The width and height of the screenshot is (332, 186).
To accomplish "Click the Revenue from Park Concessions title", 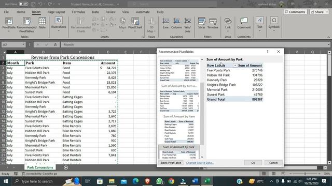I will point(62,57).
